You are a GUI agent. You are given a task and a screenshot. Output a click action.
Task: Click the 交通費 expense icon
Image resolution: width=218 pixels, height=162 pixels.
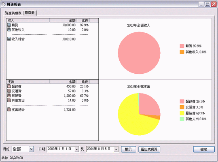[9, 91]
